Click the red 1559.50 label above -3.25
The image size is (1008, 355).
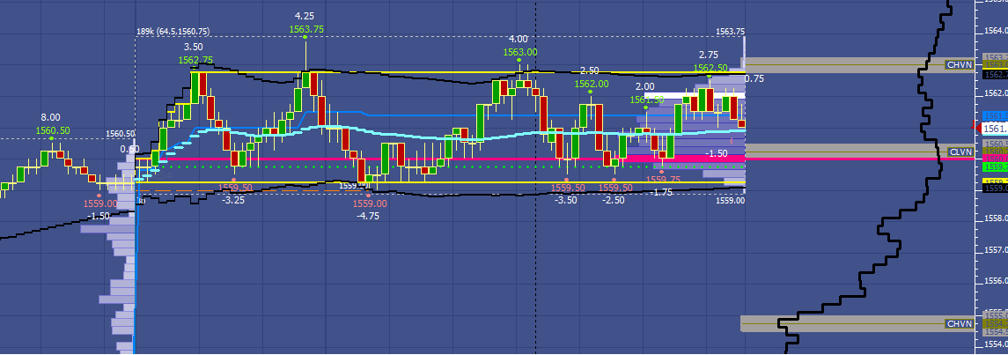(x=235, y=188)
